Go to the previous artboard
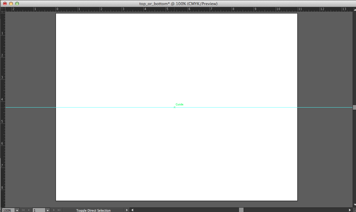This screenshot has width=356, height=212. 29,210
